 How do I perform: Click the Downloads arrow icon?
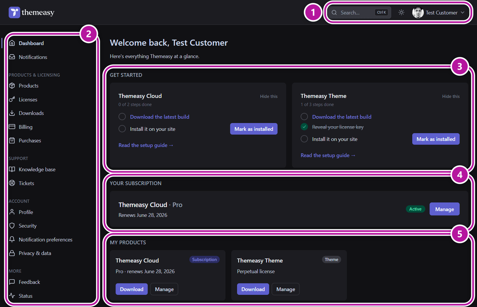[12, 113]
